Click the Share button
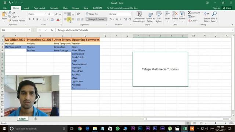 [227, 8]
